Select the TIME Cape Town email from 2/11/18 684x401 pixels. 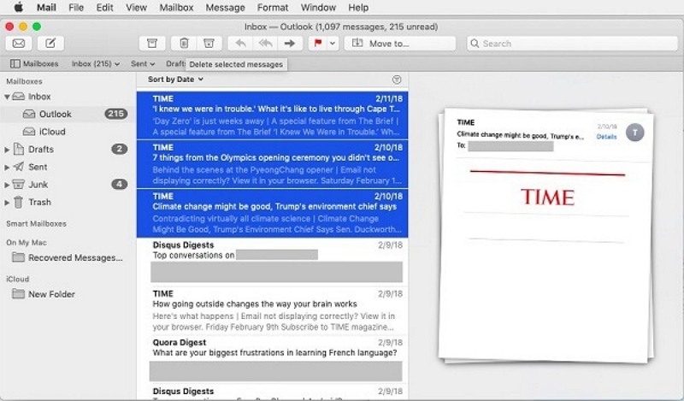click(x=272, y=115)
